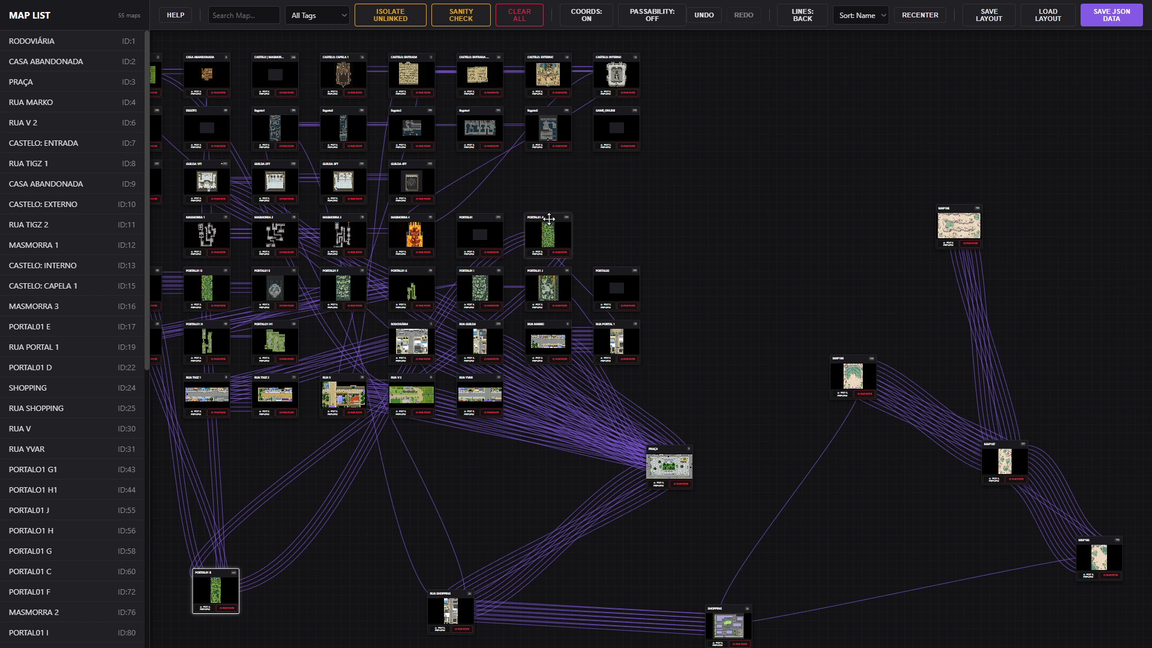Screen dimensions: 1152x648
Task: Click the PRAÇA node thumbnail
Action: click(x=669, y=466)
